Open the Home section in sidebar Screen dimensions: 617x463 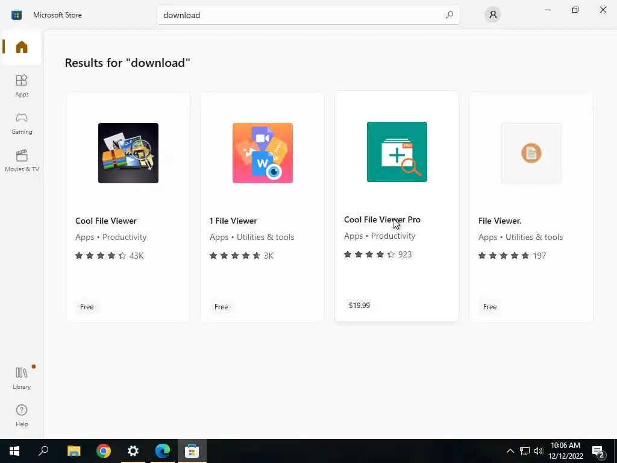pyautogui.click(x=22, y=47)
